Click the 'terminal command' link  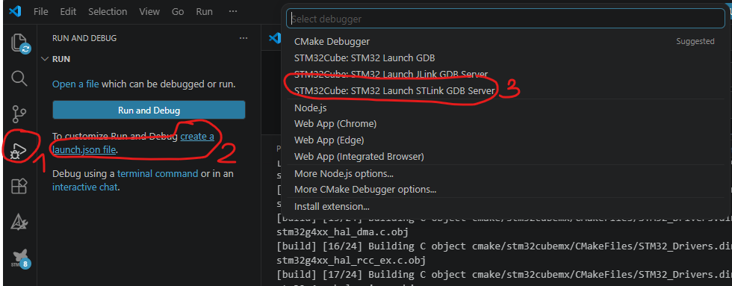point(158,173)
